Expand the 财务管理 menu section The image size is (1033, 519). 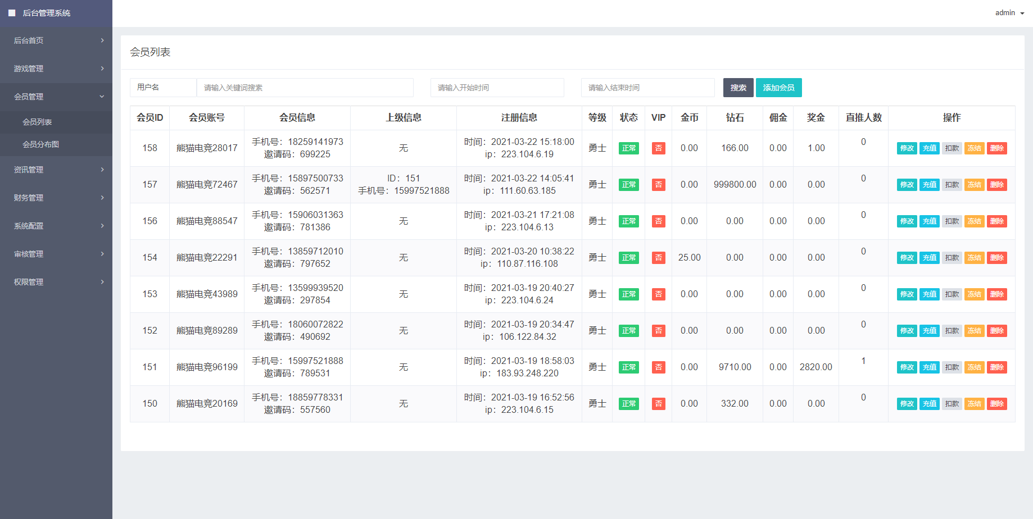coord(56,198)
